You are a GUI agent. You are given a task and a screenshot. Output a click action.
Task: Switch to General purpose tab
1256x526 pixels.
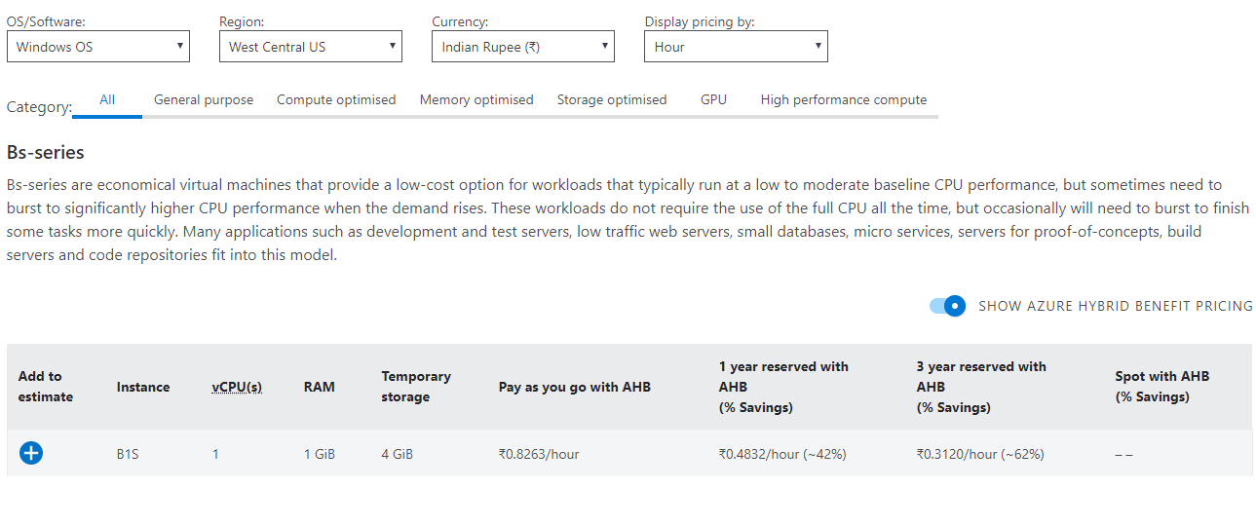pyautogui.click(x=204, y=99)
